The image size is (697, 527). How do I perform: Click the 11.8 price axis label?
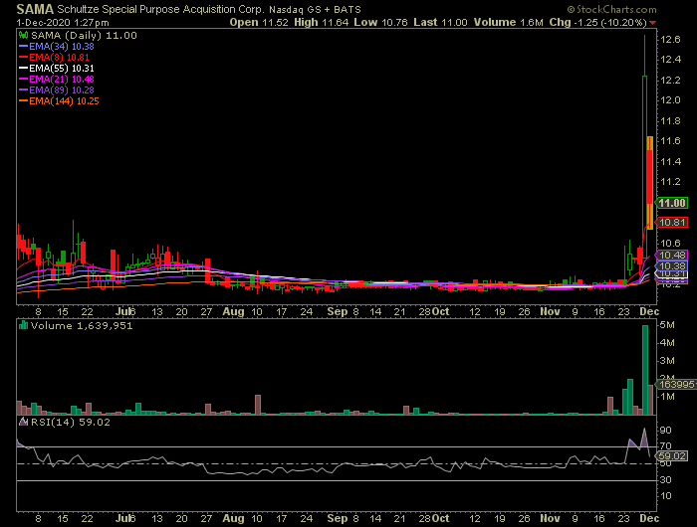pyautogui.click(x=670, y=120)
